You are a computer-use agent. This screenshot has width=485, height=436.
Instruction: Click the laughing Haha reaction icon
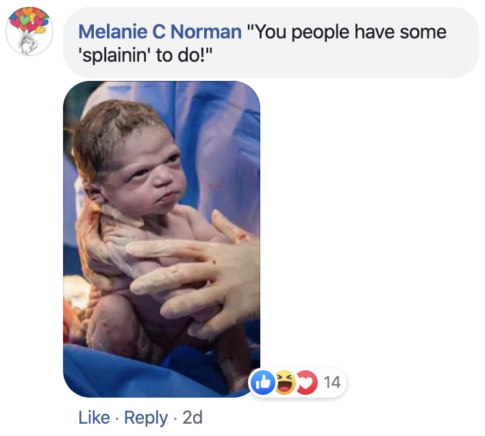pos(285,383)
